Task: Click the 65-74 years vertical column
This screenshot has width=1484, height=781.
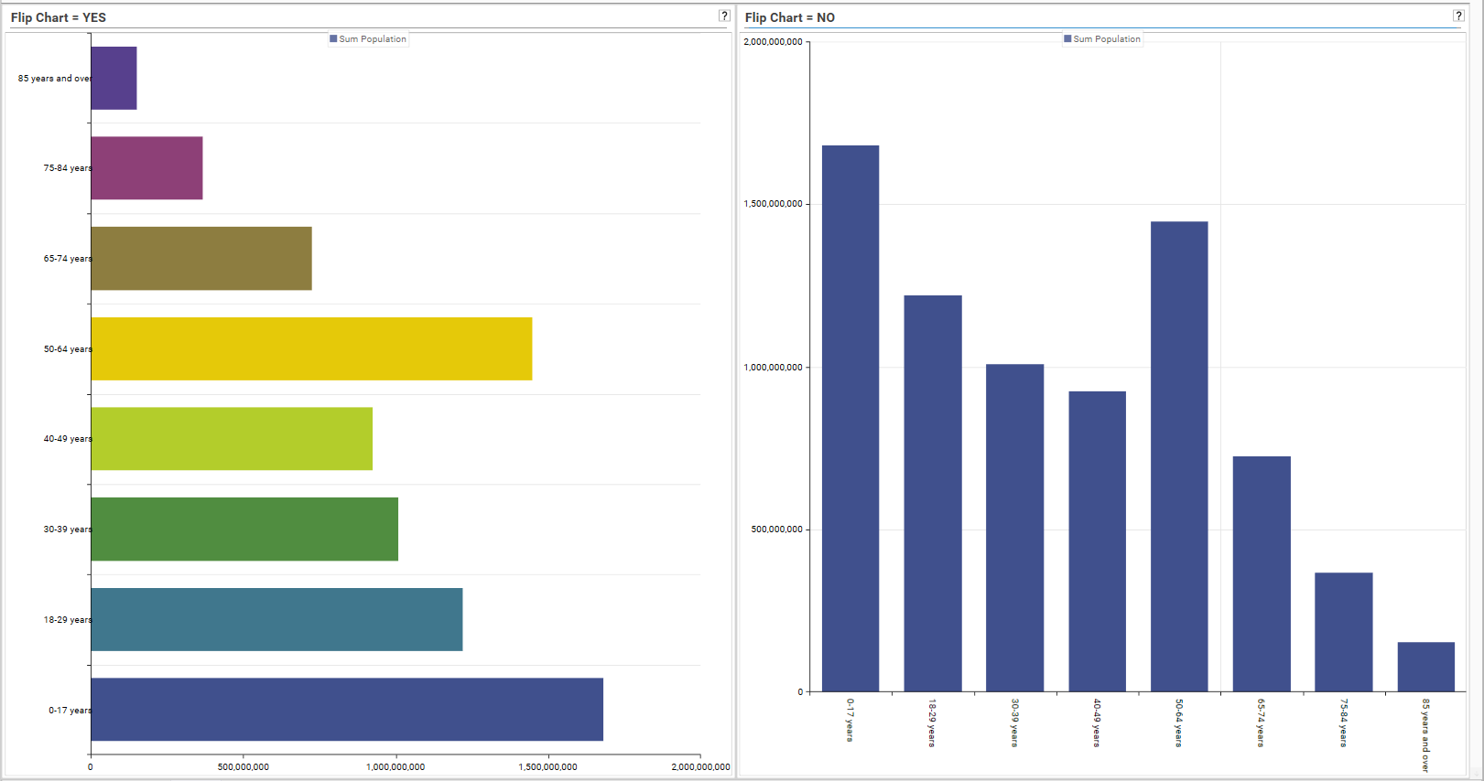Action: tap(1262, 574)
